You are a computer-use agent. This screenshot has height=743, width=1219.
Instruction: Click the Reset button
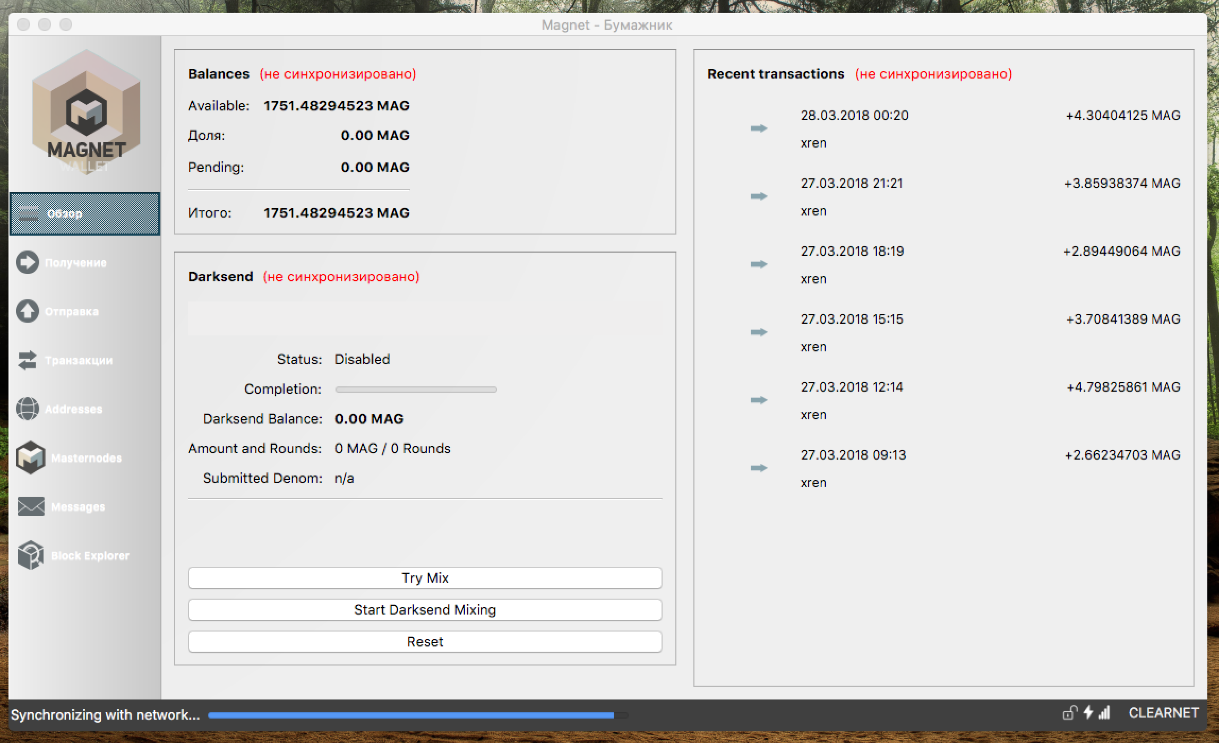[425, 642]
